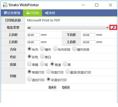Minimize the Strato WebPrinter window
The height and width of the screenshot is (107, 118).
[83, 5]
